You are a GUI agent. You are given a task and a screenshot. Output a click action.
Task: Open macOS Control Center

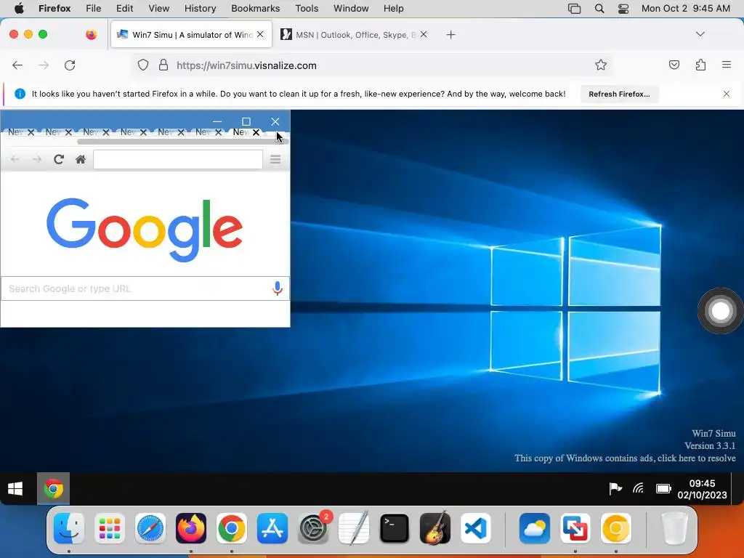(x=623, y=9)
